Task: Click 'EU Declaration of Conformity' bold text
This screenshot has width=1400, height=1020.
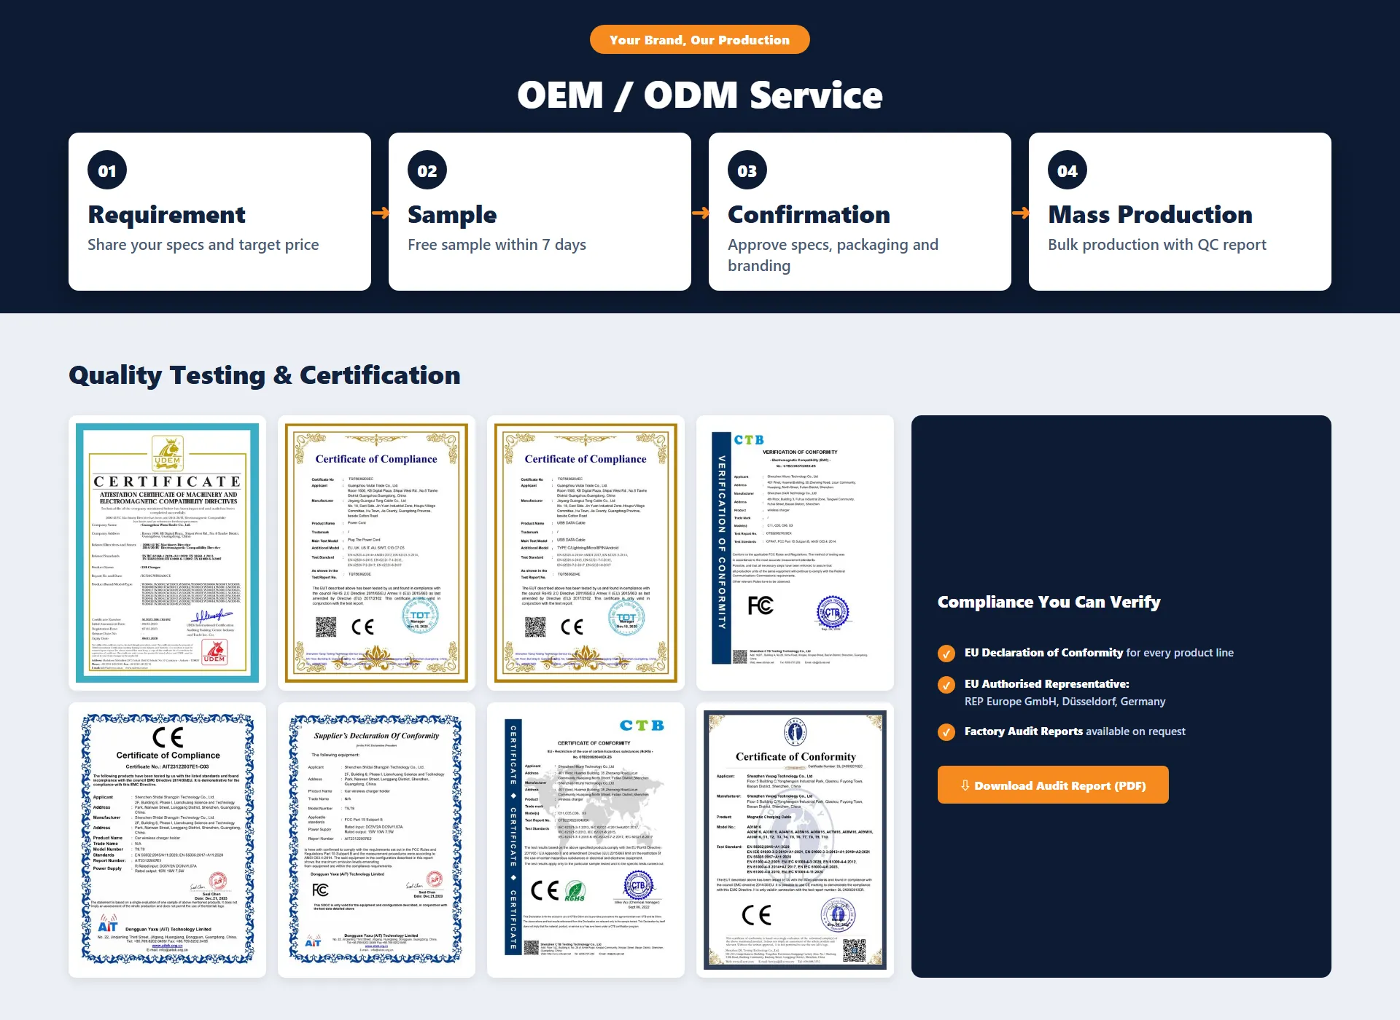Action: point(1043,653)
